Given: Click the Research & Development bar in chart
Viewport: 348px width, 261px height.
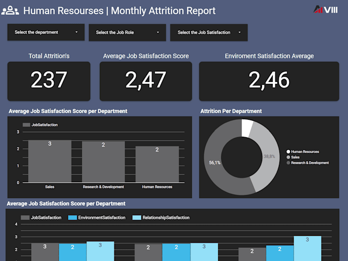Looking at the screenshot, I should [x=103, y=162].
